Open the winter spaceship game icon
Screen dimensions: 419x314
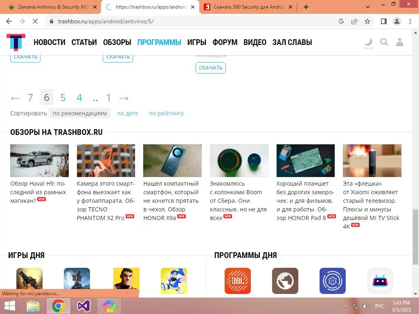click(77, 278)
